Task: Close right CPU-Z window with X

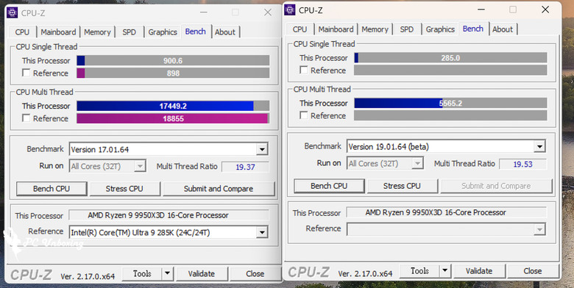Action: click(545, 10)
